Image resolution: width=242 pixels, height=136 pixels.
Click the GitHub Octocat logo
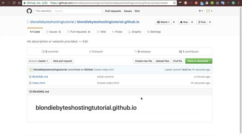pos(29,11)
